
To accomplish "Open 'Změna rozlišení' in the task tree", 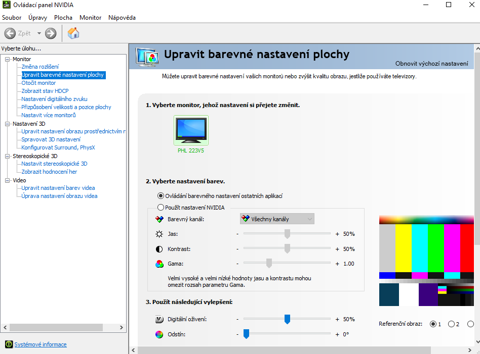I will click(x=40, y=67).
